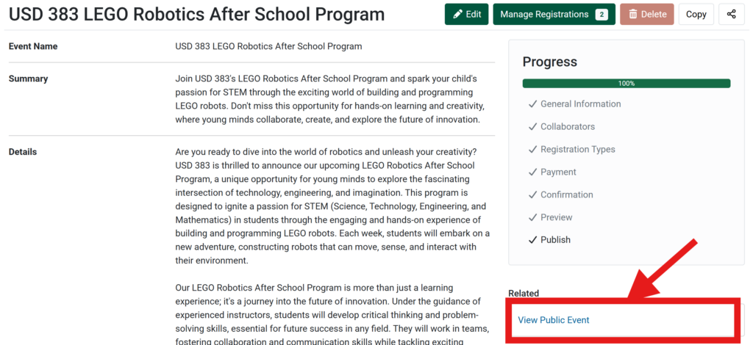This screenshot has height=345, width=753.
Task: Navigate to the Payment step
Action: coord(558,172)
